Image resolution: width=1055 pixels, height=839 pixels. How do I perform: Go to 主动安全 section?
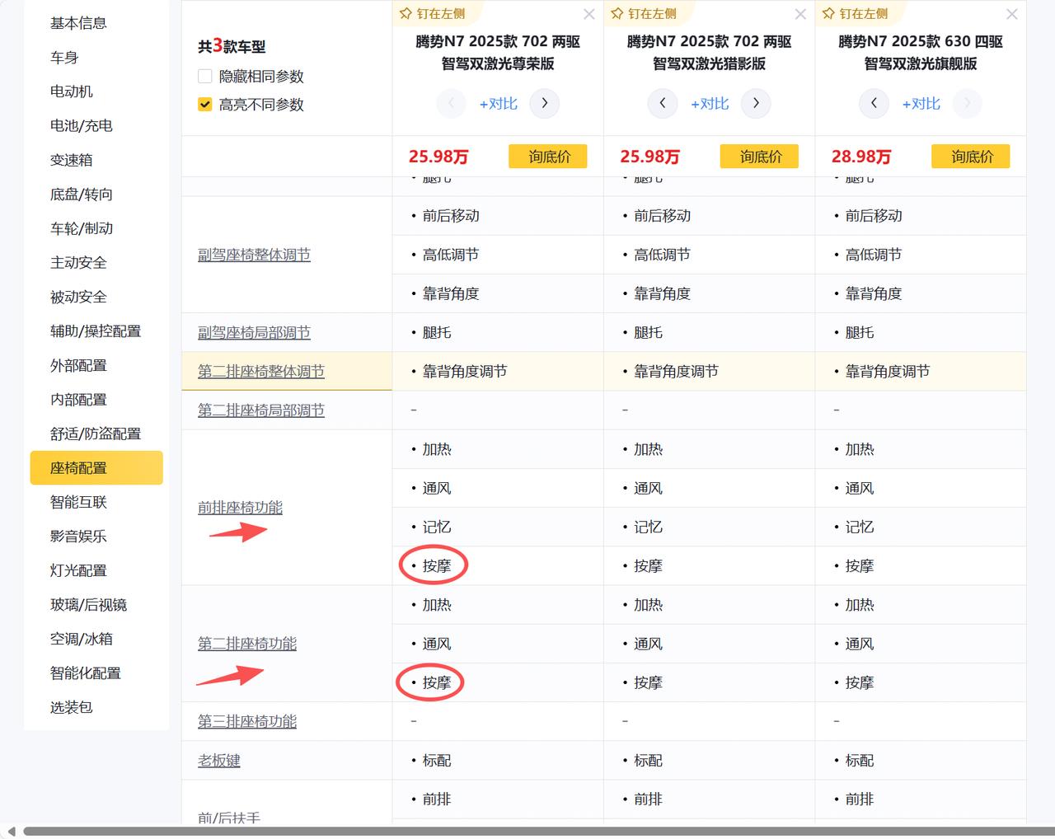coord(78,263)
